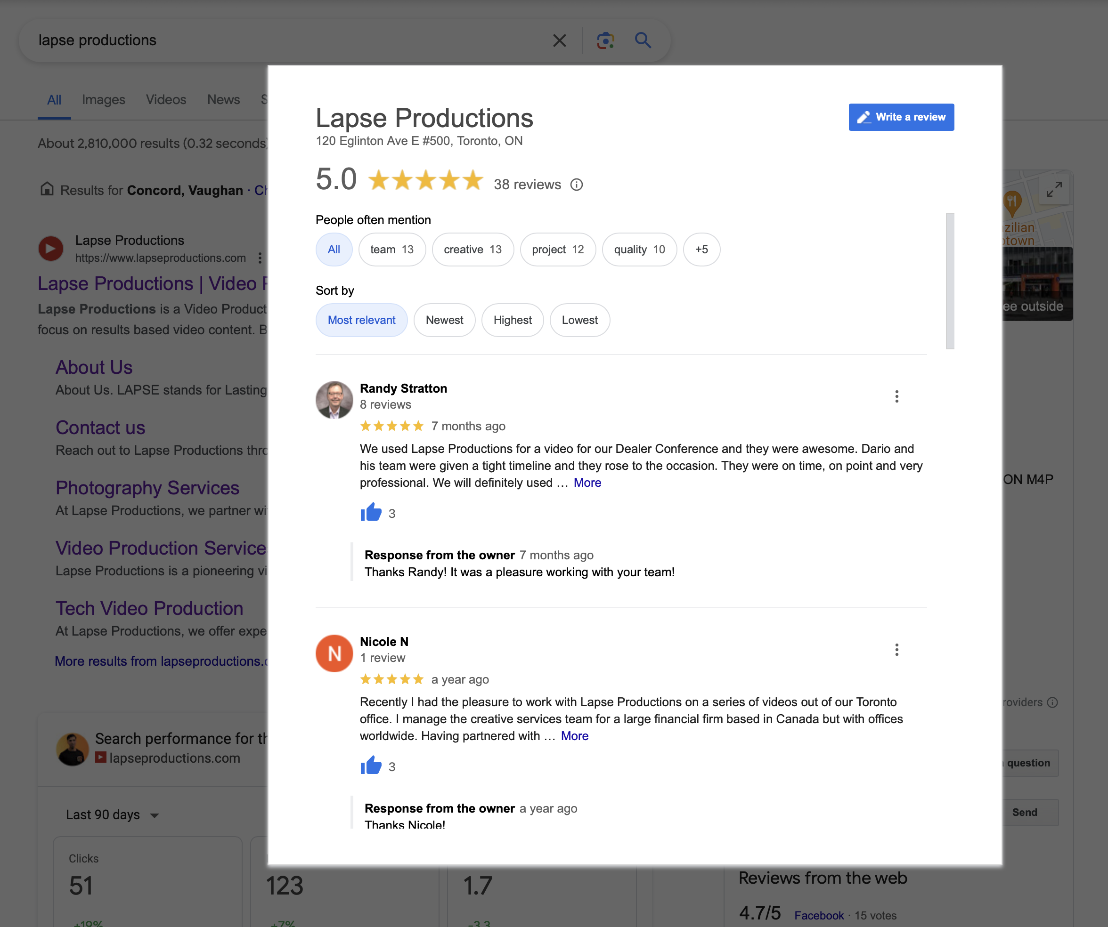
Task: Switch to the Videos search tab
Action: click(x=166, y=100)
